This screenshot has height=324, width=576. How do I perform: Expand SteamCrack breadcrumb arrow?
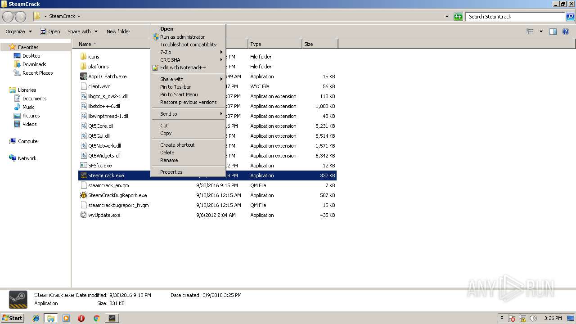[x=79, y=17]
